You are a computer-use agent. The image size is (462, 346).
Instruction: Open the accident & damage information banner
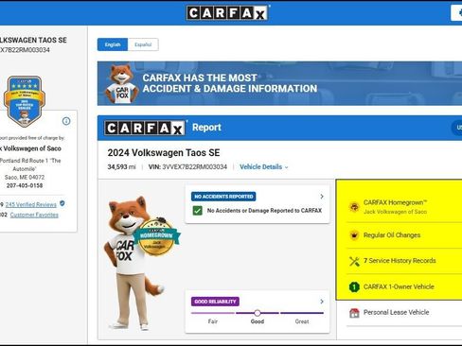(x=279, y=83)
